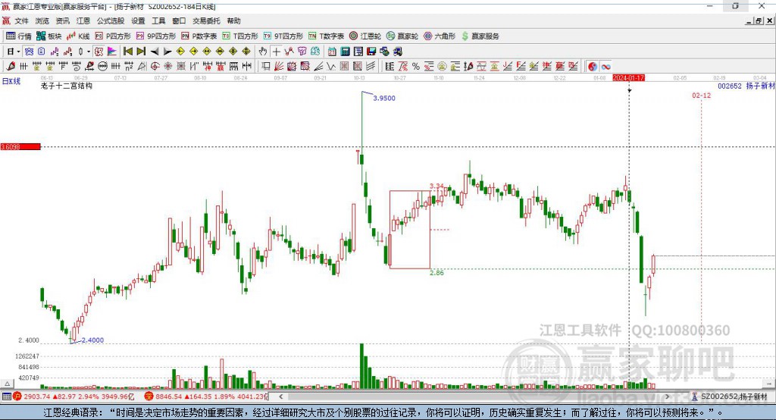Click the Shenzhen index 8846.54 status entry
The image size is (776, 420).
[x=206, y=396]
